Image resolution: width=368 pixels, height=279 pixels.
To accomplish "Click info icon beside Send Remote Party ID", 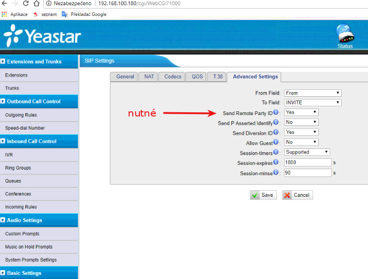I will [276, 113].
